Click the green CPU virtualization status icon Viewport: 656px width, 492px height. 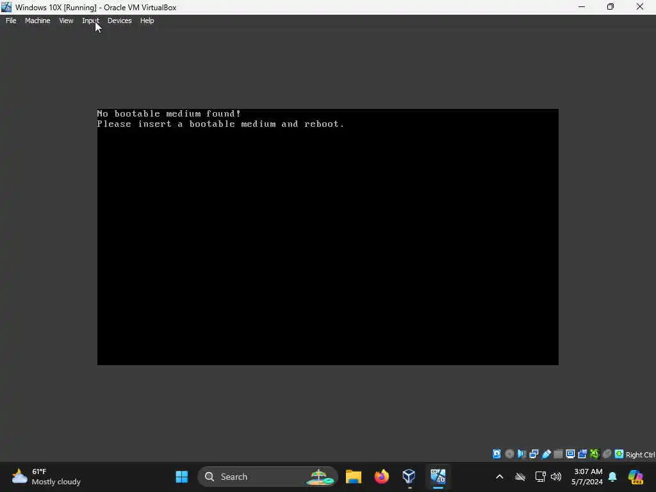(x=594, y=454)
